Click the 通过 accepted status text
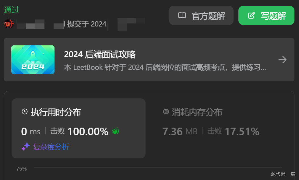The image size is (299, 180). click(12, 10)
